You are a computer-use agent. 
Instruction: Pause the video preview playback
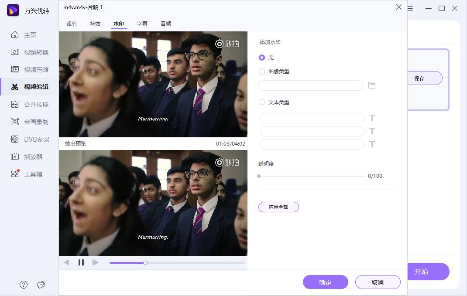coord(81,262)
